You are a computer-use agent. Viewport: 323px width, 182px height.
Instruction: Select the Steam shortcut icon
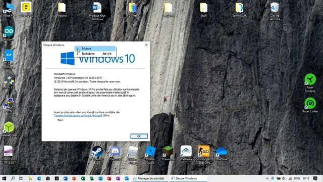97,153
